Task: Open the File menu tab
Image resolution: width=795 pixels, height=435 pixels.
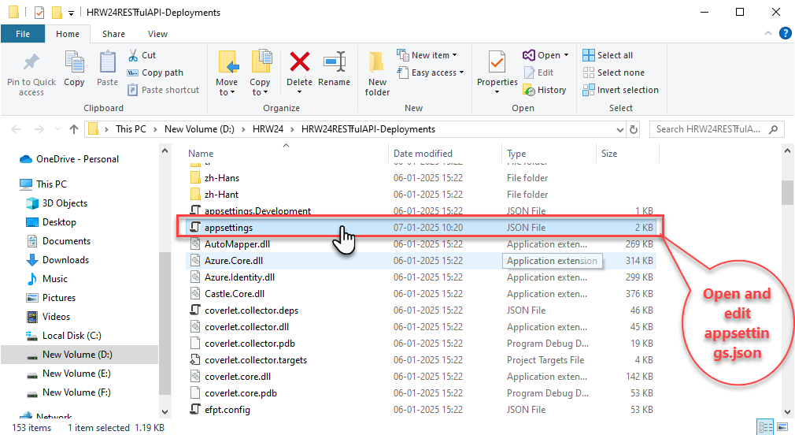Action: (x=23, y=34)
